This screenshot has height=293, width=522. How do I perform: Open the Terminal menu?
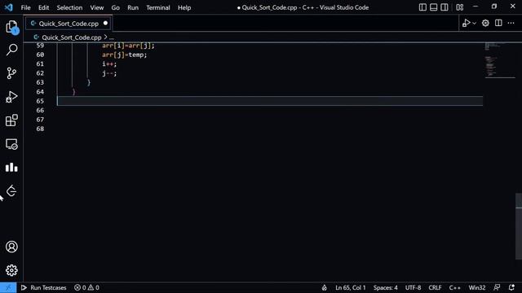(158, 7)
